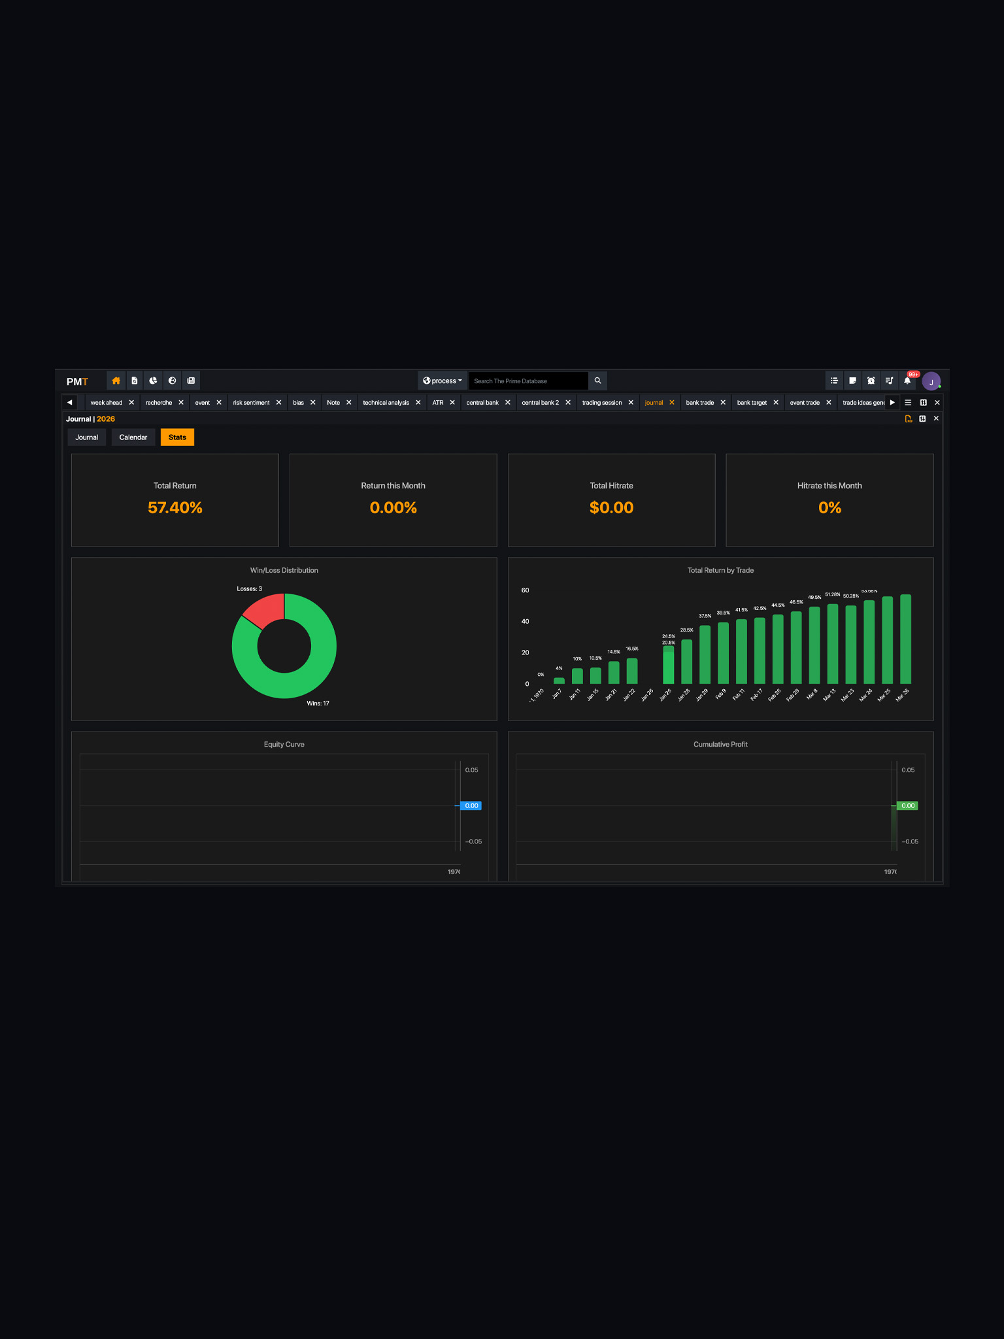Select the globe icon in top toolbar
The image size is (1004, 1339).
click(x=172, y=381)
